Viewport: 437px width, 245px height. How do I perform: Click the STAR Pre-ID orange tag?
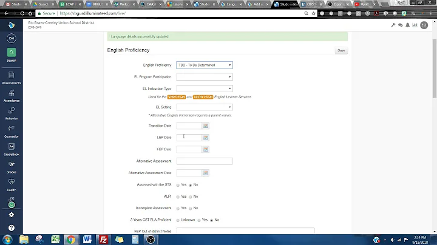tap(177, 97)
